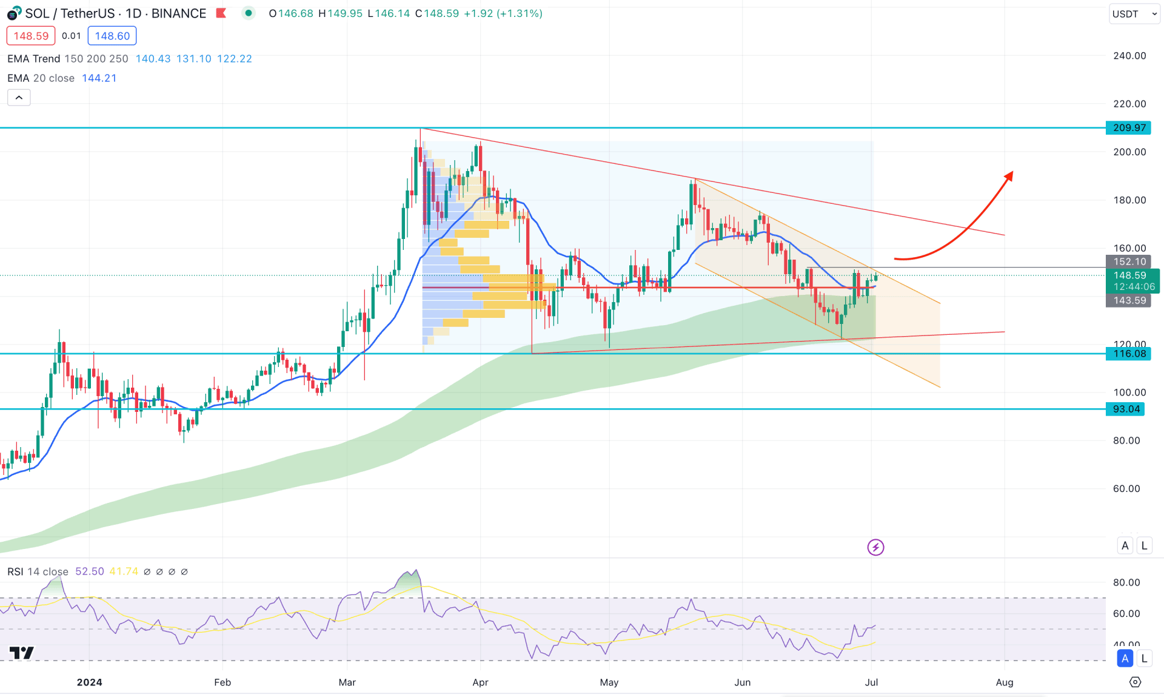Screen dimensions: 1164x697
Task: Click the buy price 148.60 button
Action: [112, 36]
